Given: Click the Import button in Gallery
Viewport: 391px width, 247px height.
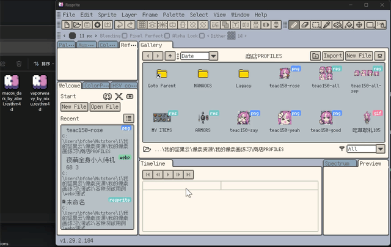Looking at the screenshot, I should coord(333,56).
